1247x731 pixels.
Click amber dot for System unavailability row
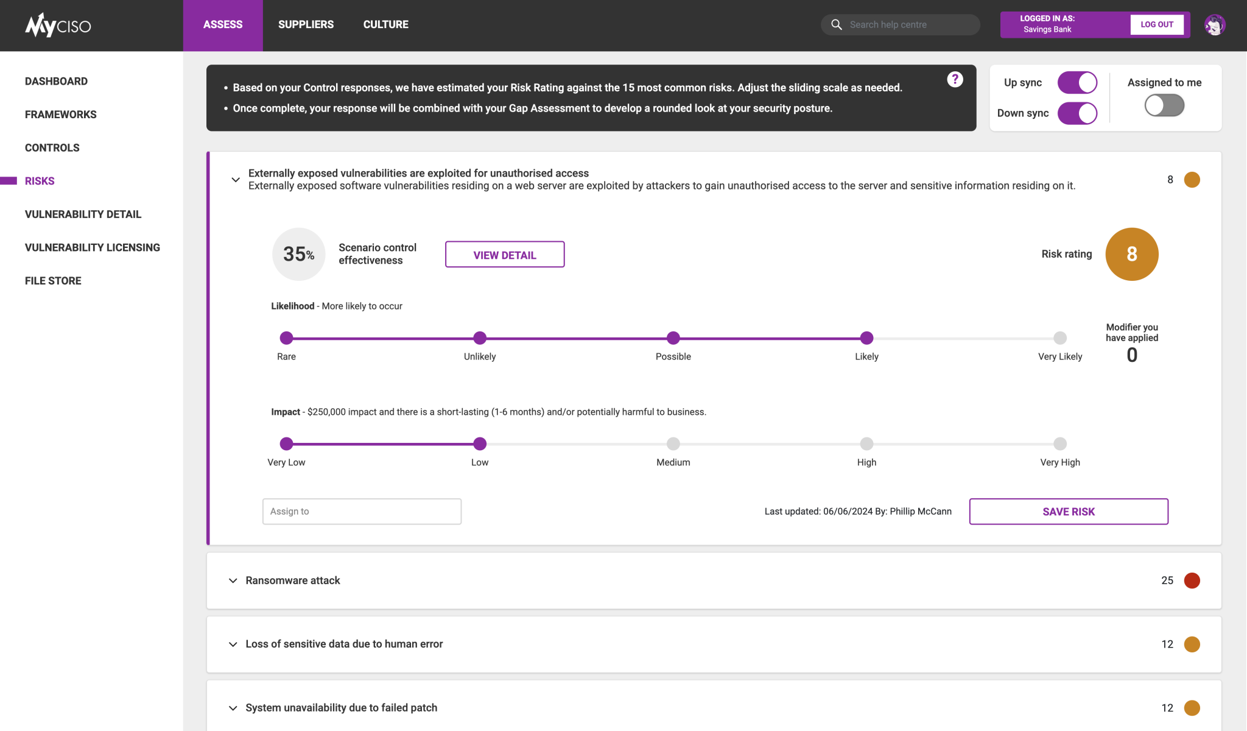click(1192, 708)
